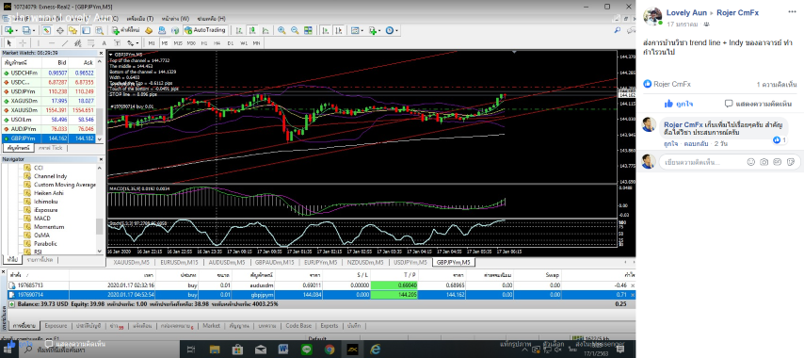Click the tile windows icon
Viewport: 804px width, 358px height.
pyautogui.click(x=308, y=30)
